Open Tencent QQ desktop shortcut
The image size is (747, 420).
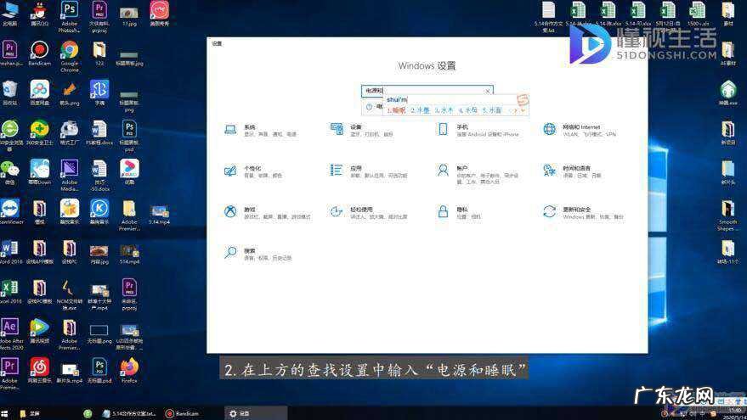click(x=39, y=14)
